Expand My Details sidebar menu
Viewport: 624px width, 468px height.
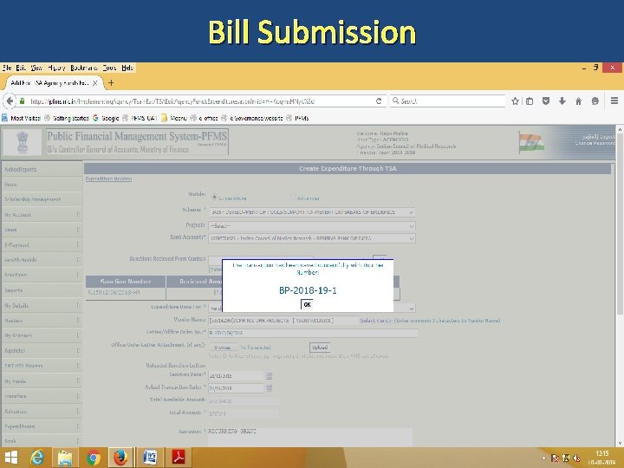(x=42, y=305)
